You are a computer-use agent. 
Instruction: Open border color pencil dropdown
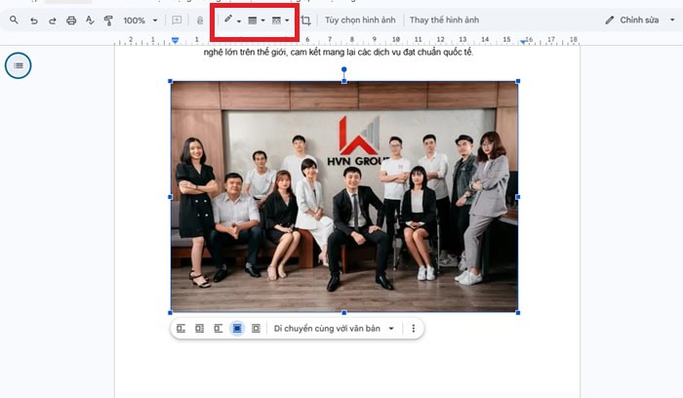232,20
